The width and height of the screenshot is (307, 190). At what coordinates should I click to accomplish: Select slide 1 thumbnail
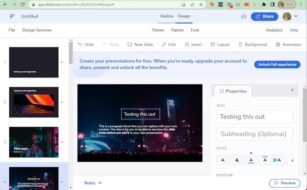(34, 62)
